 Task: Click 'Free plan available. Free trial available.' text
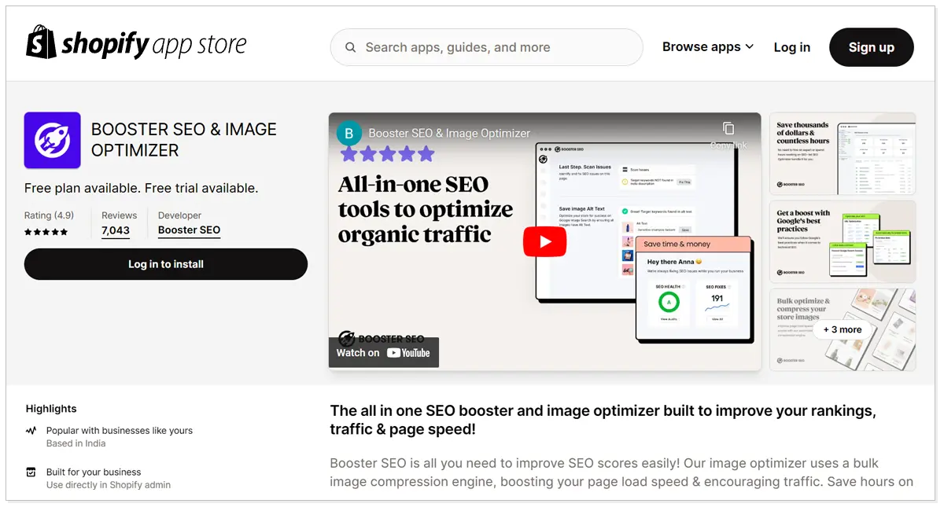141,189
